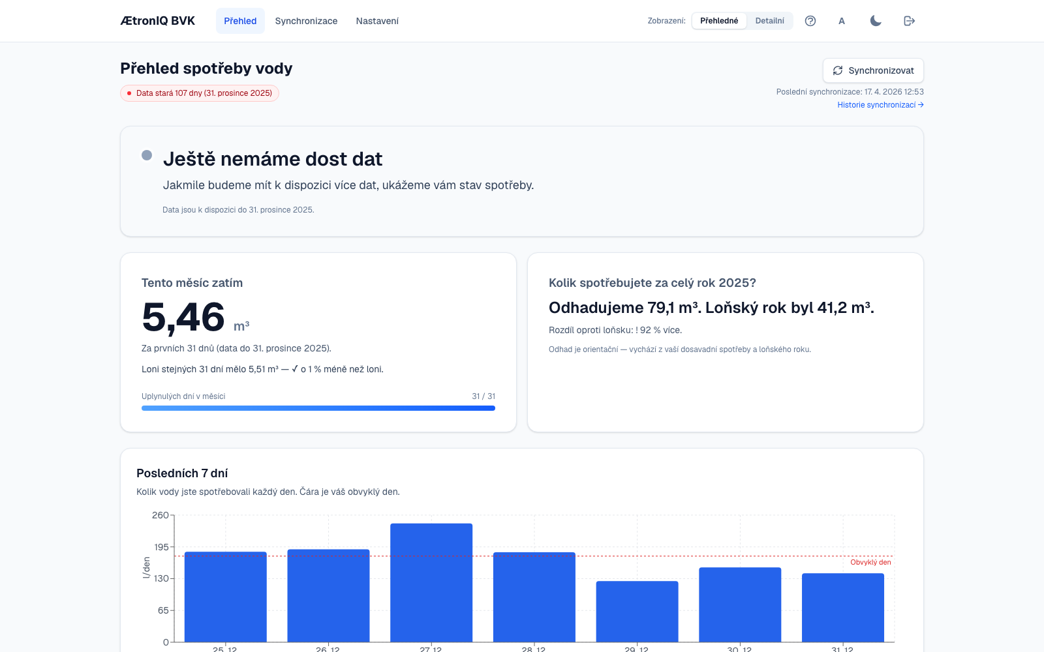Image resolution: width=1044 pixels, height=652 pixels.
Task: Click the 25.12 bar in chart
Action: 225,597
